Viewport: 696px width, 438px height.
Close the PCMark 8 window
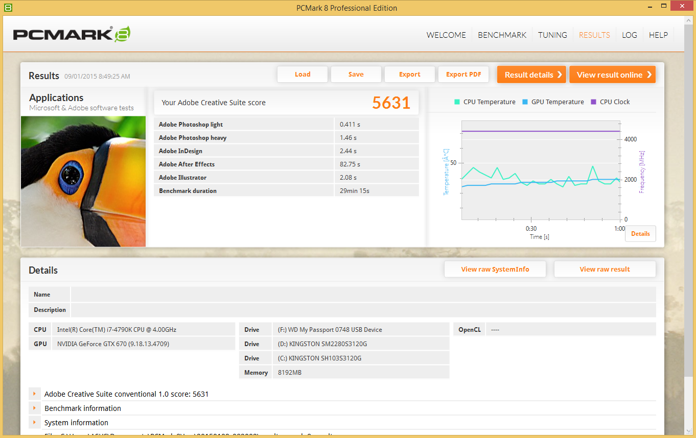coord(682,7)
